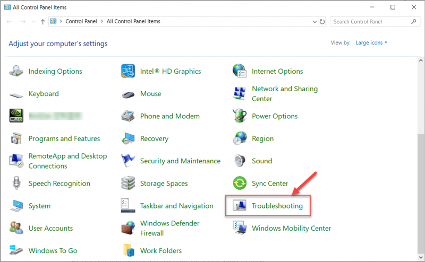Click the address bar Control Panel icon
The image size is (425, 262).
click(x=53, y=21)
